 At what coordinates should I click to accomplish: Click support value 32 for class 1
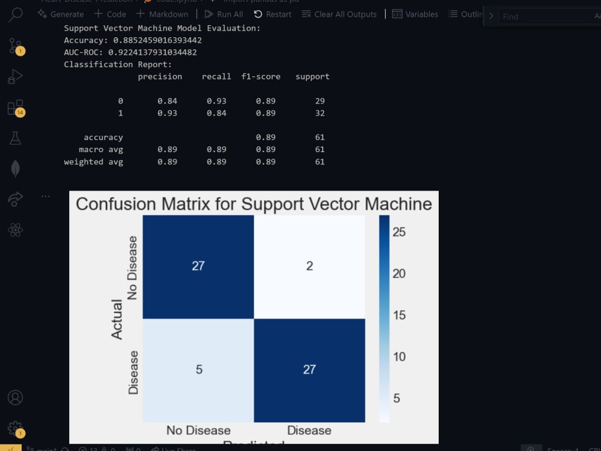[x=320, y=113]
